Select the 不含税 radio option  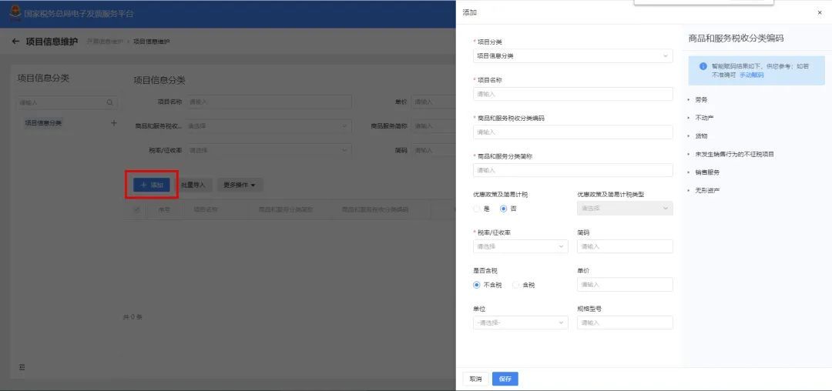(477, 285)
